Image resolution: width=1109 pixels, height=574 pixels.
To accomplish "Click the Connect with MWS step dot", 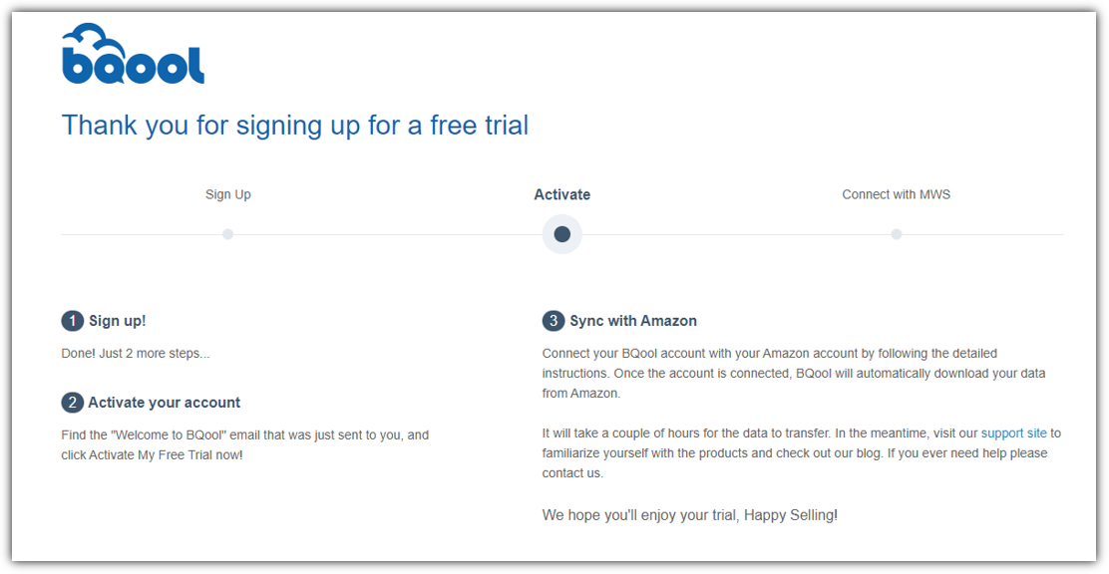I will click(x=897, y=234).
